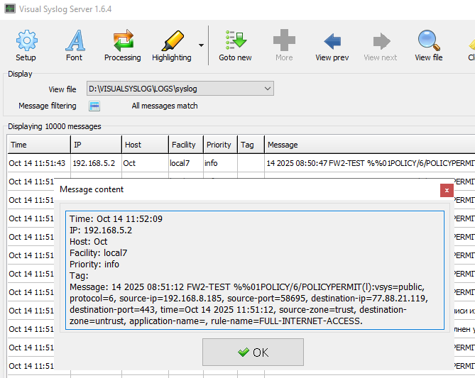Click the Priority column header

[219, 145]
